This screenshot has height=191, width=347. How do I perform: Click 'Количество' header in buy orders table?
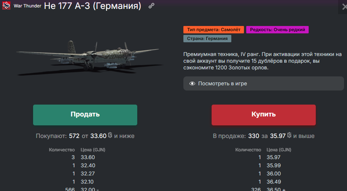62,150
